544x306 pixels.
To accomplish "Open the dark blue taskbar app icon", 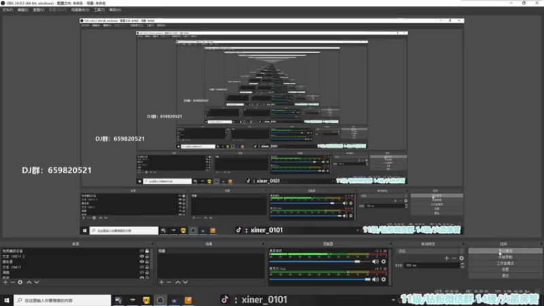I will pyautogui.click(x=174, y=300).
